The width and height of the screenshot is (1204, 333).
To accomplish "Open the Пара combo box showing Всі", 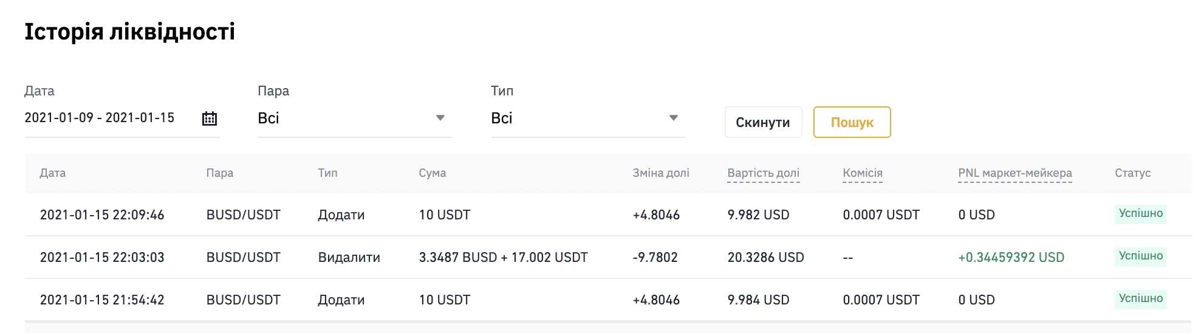I will tap(355, 118).
